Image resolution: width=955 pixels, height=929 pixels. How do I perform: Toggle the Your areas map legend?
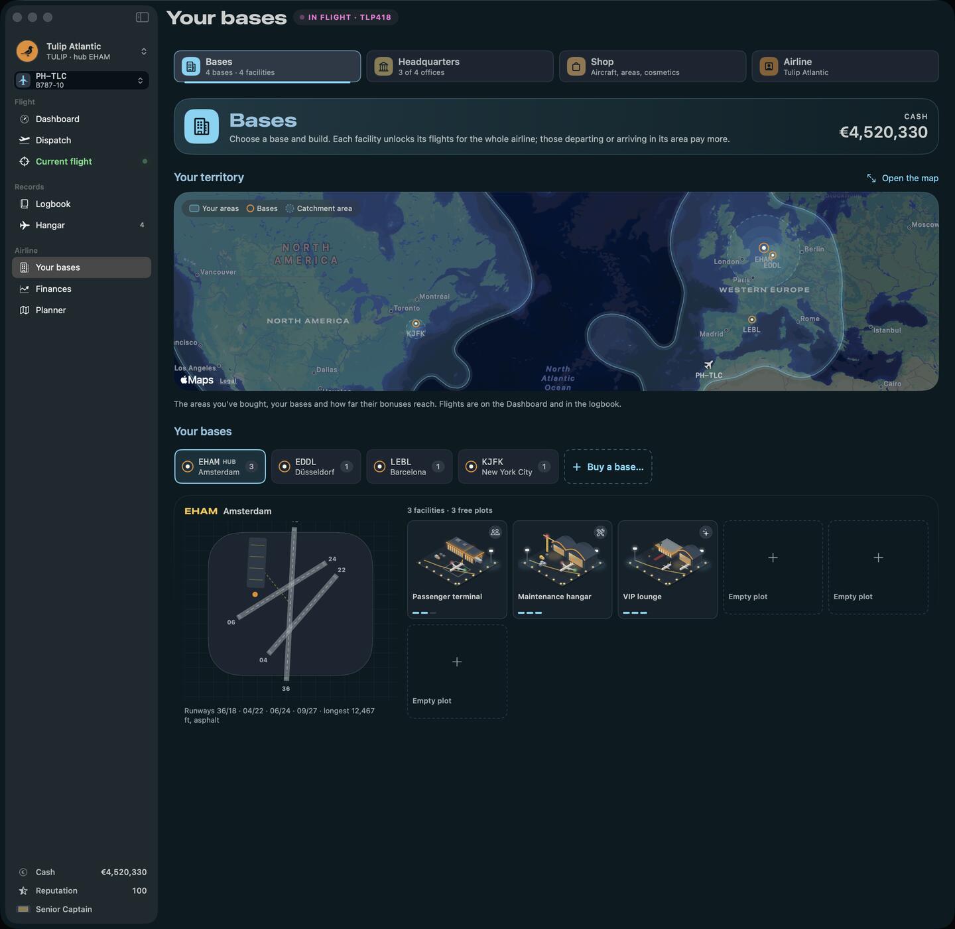click(214, 208)
